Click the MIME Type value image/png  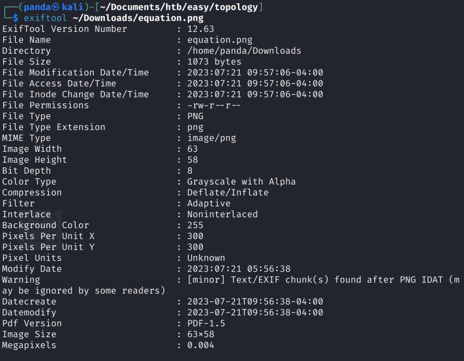(211, 138)
